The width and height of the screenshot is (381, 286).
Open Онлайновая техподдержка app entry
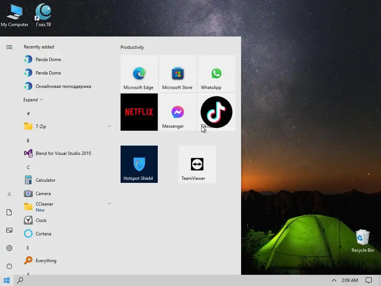click(x=67, y=86)
